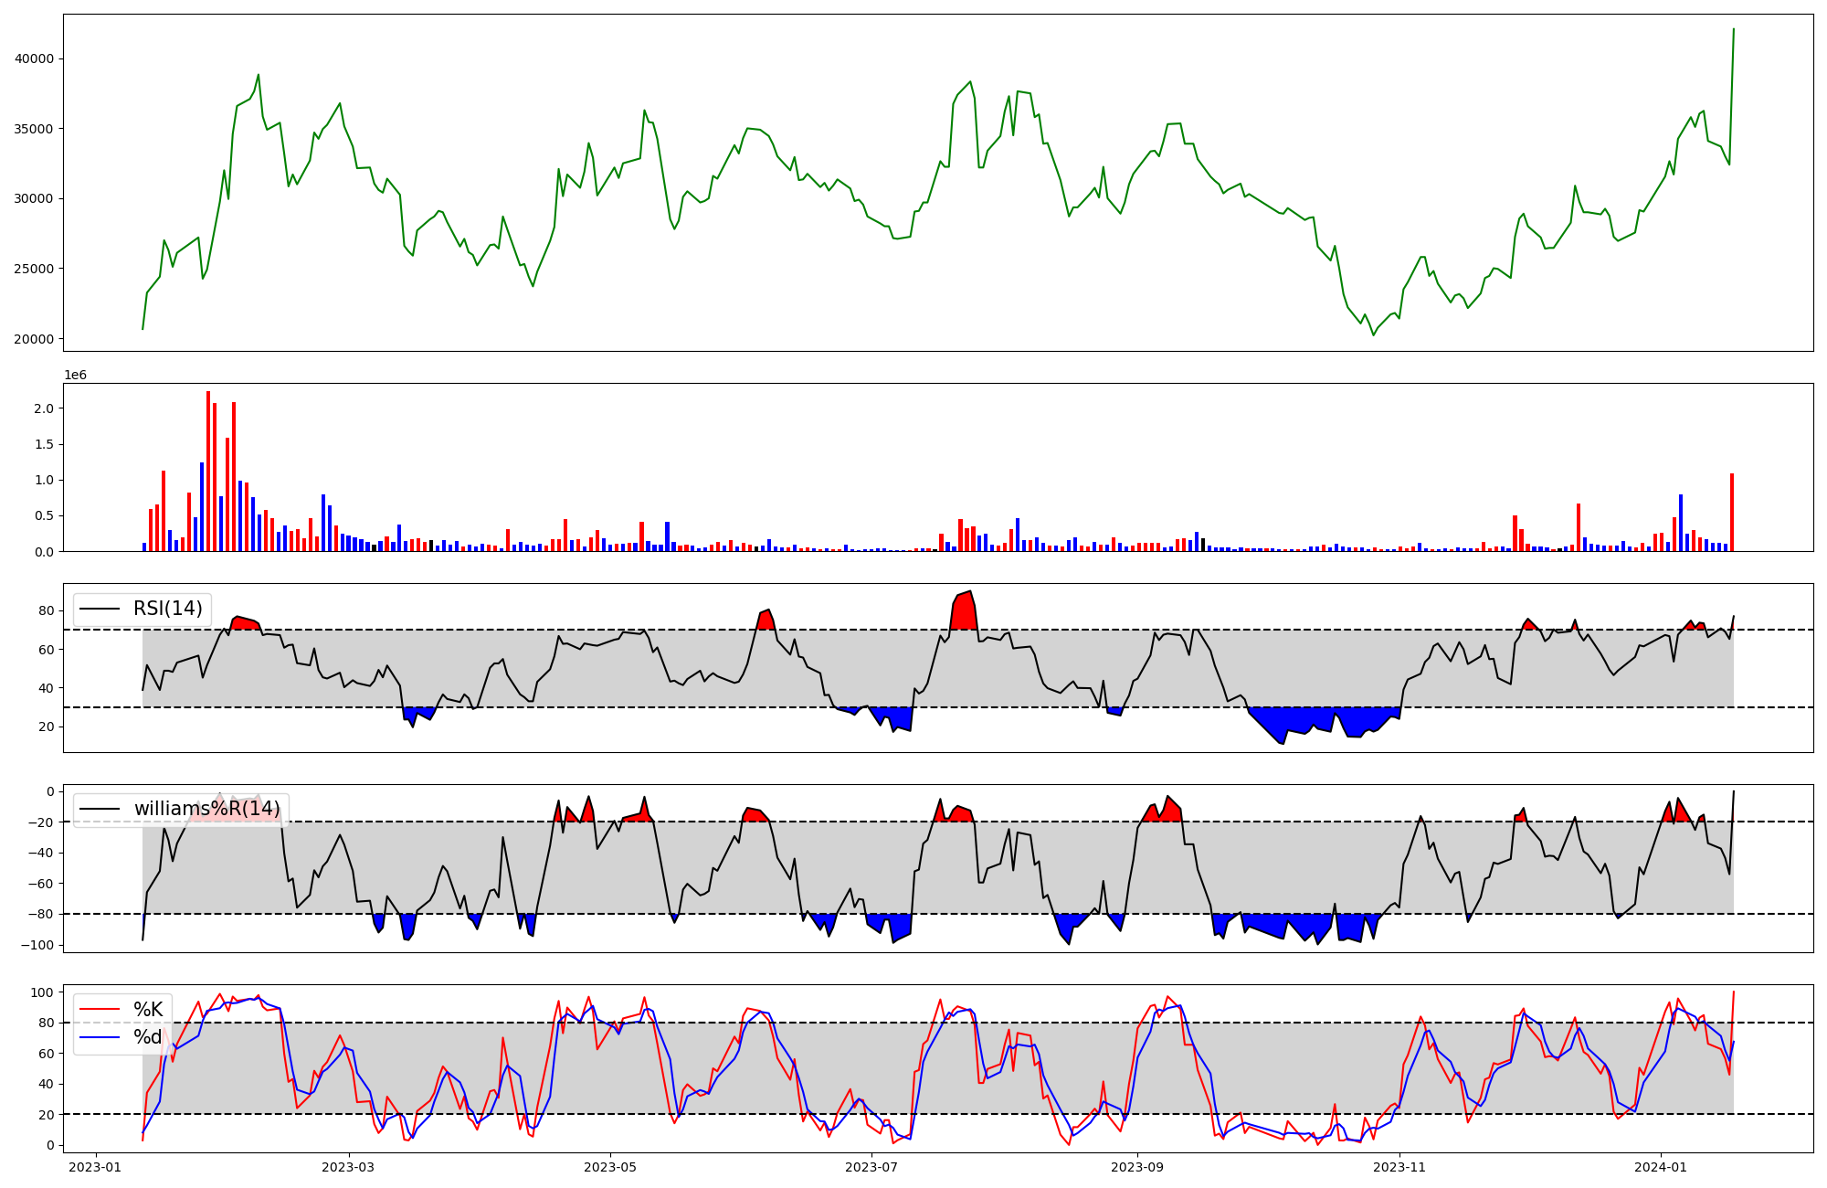Select the %d legend entry
The image size is (1827, 1188).
pyautogui.click(x=148, y=1037)
